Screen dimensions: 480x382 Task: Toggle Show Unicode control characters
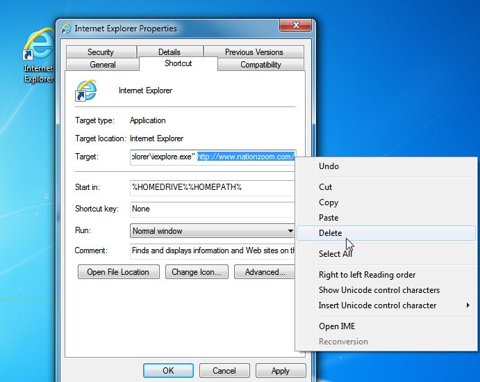tap(386, 290)
